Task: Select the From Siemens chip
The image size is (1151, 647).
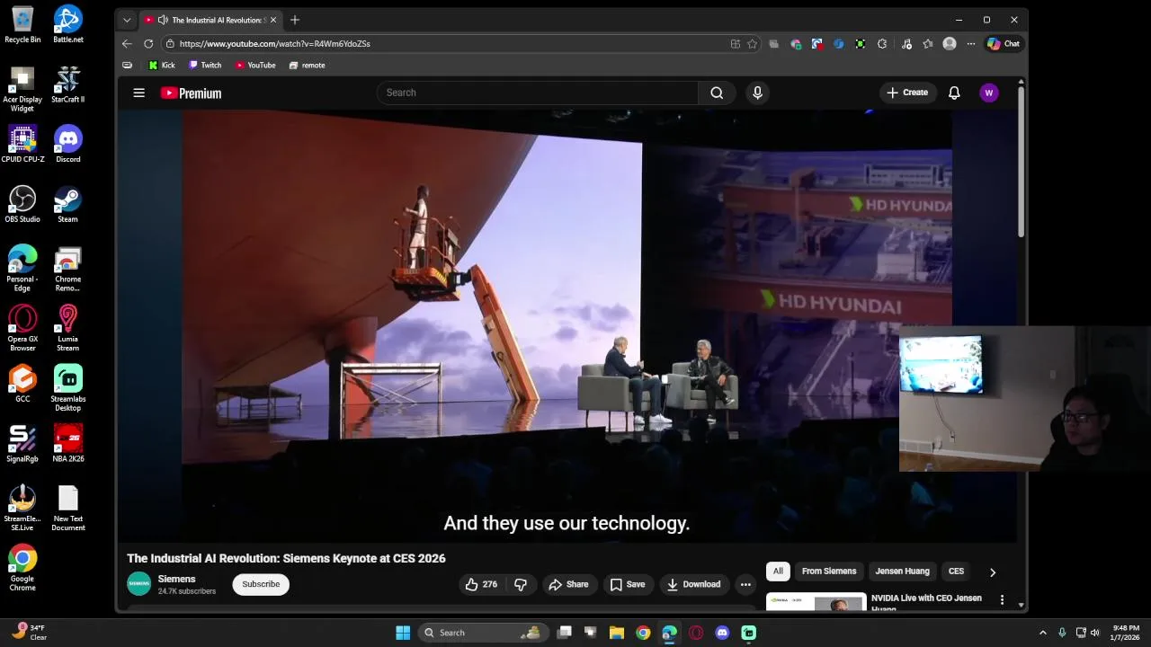Action: (x=829, y=572)
